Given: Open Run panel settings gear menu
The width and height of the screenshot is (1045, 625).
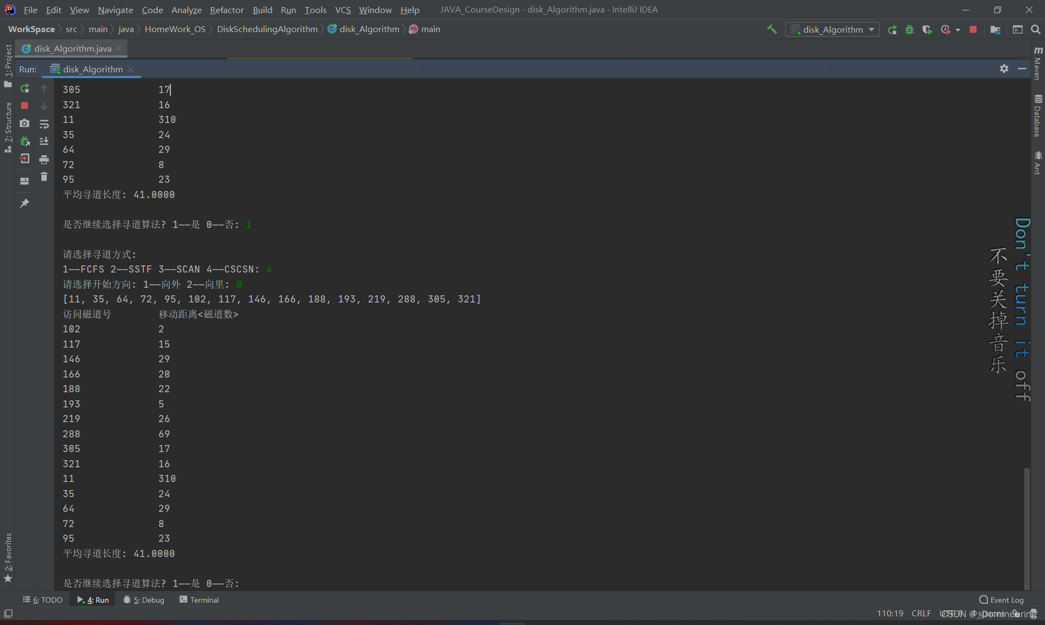Looking at the screenshot, I should coord(1004,69).
